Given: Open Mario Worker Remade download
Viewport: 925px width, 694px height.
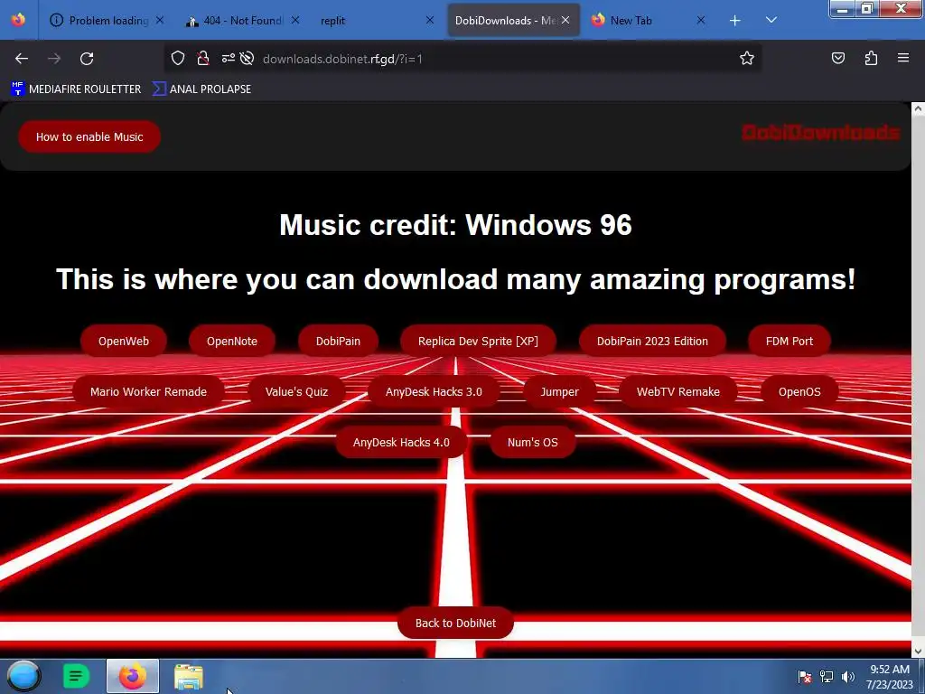Looking at the screenshot, I should click(149, 392).
